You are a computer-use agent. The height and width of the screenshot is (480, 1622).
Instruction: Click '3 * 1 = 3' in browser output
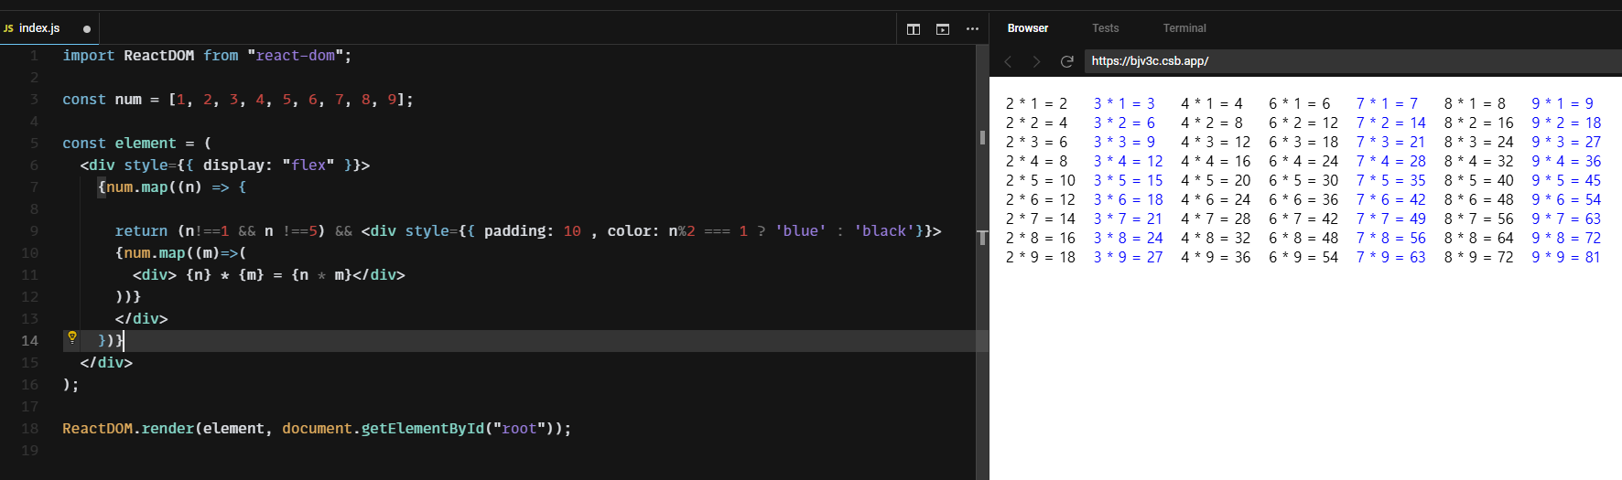[x=1124, y=104]
